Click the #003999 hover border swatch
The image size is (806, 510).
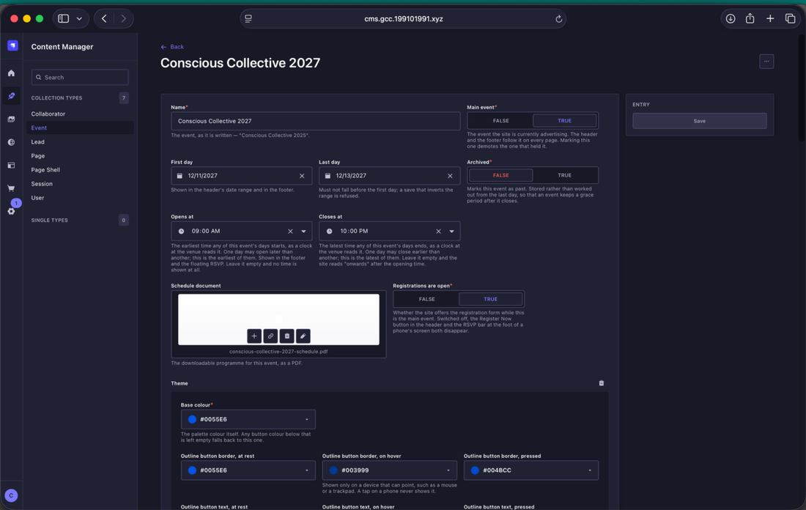[333, 470]
